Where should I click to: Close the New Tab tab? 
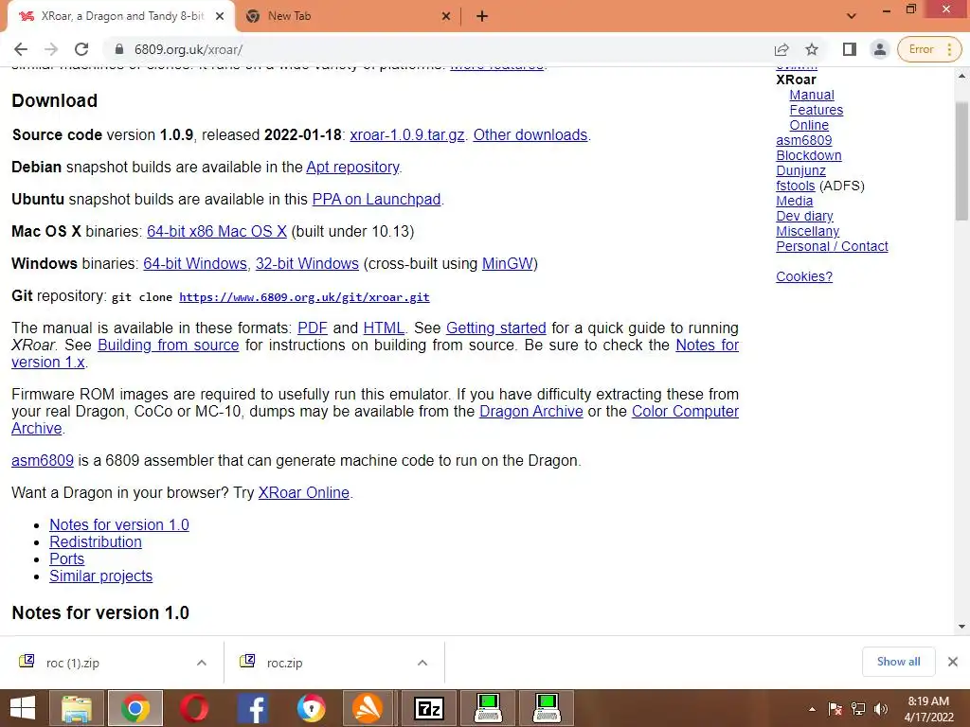[x=446, y=16]
